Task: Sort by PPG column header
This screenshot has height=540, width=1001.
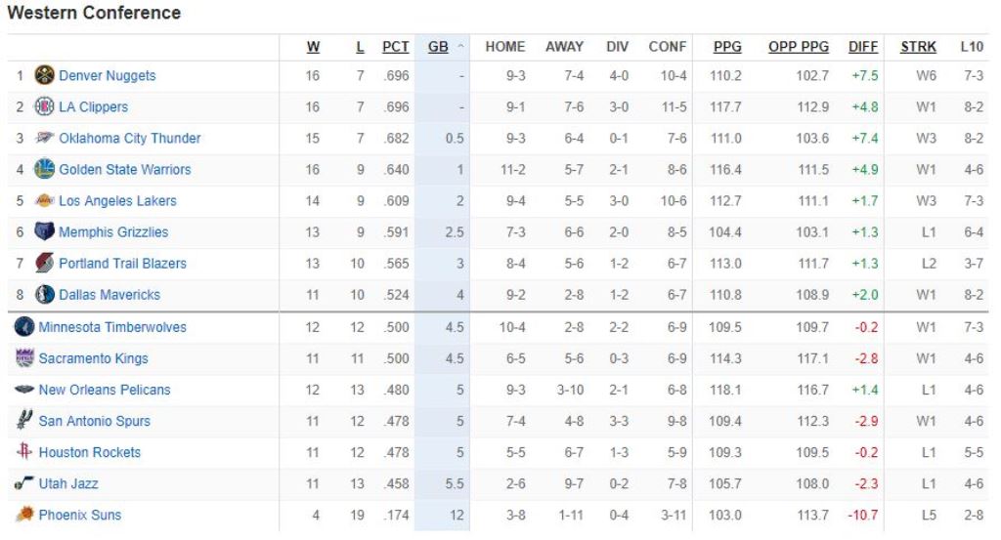Action: pyautogui.click(x=727, y=46)
